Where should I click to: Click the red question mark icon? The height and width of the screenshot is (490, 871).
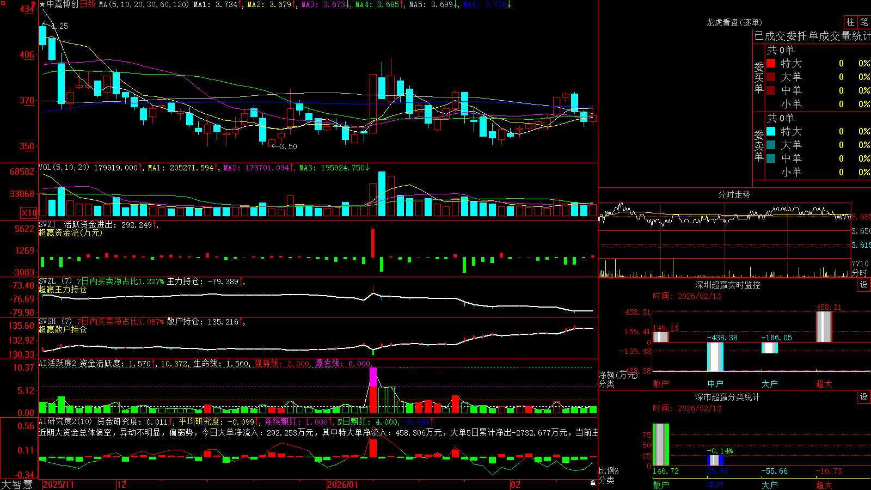(34, 5)
